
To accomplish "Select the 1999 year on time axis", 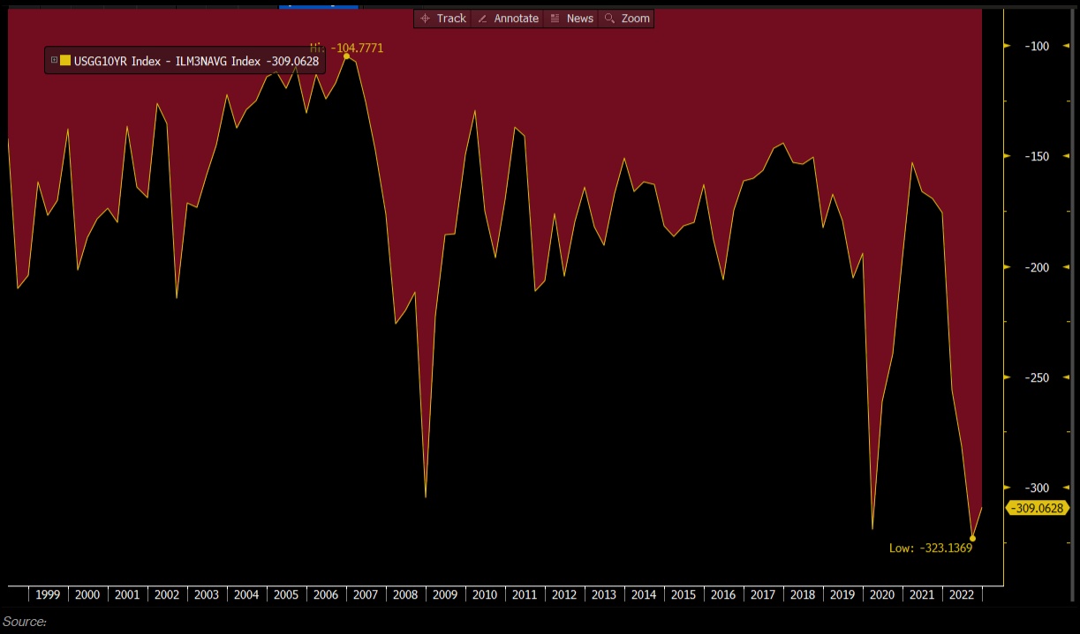I will point(48,595).
